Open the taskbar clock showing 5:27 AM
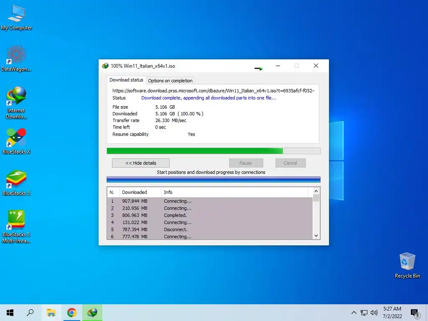The height and width of the screenshot is (321, 428). coord(392,313)
